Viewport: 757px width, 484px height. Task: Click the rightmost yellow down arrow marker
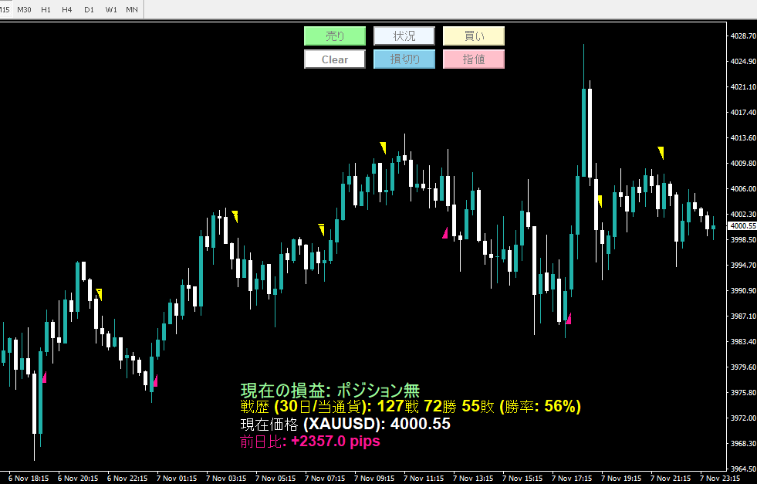tap(661, 152)
